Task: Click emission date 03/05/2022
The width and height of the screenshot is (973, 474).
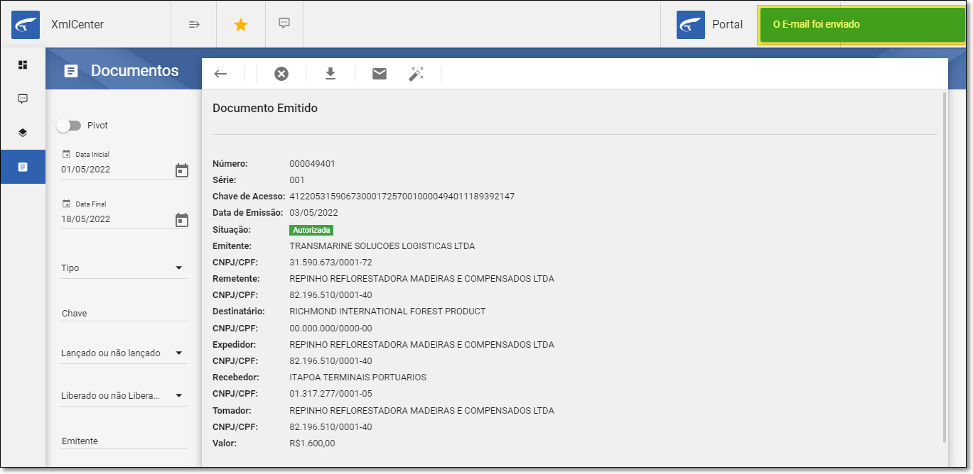Action: pos(313,213)
